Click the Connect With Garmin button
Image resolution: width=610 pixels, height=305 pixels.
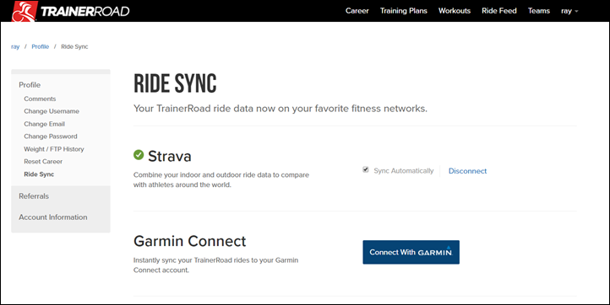click(x=411, y=252)
